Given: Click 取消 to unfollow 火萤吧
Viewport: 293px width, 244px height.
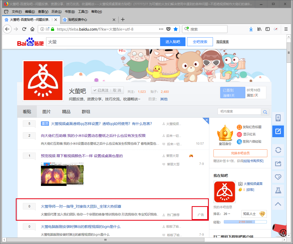Looking at the screenshot, I should point(117,90).
